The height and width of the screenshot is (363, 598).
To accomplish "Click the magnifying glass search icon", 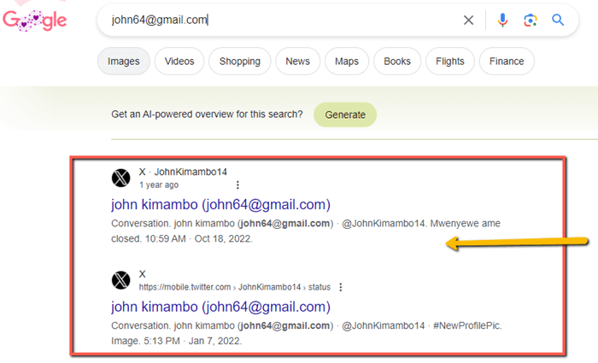I will click(559, 20).
